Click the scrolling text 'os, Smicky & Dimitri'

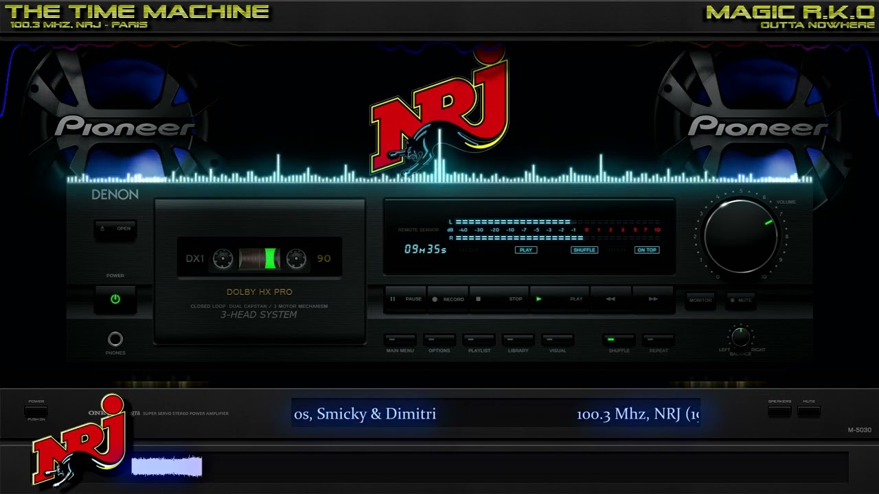tap(365, 414)
